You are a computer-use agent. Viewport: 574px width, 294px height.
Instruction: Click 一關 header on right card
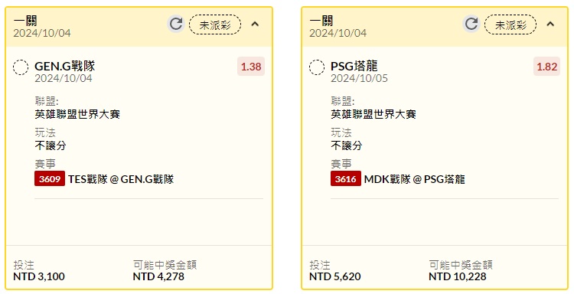point(321,21)
